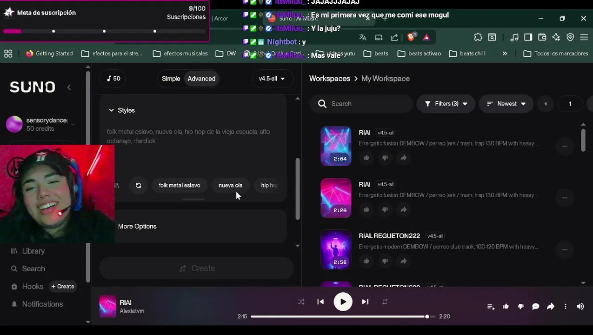Open Brave Shields lion icon
593x335 pixels.
pos(411,37)
